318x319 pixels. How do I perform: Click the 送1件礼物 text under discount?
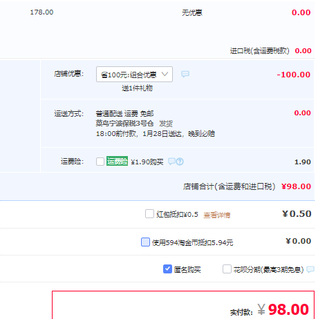[x=137, y=88]
